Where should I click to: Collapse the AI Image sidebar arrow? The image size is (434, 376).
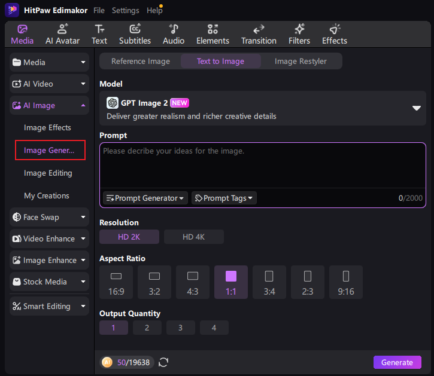pyautogui.click(x=83, y=105)
